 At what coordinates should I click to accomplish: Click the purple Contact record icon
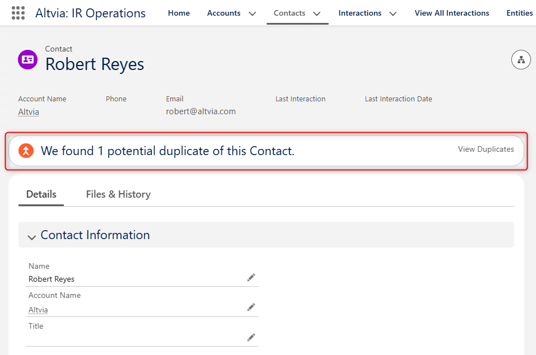tap(27, 59)
